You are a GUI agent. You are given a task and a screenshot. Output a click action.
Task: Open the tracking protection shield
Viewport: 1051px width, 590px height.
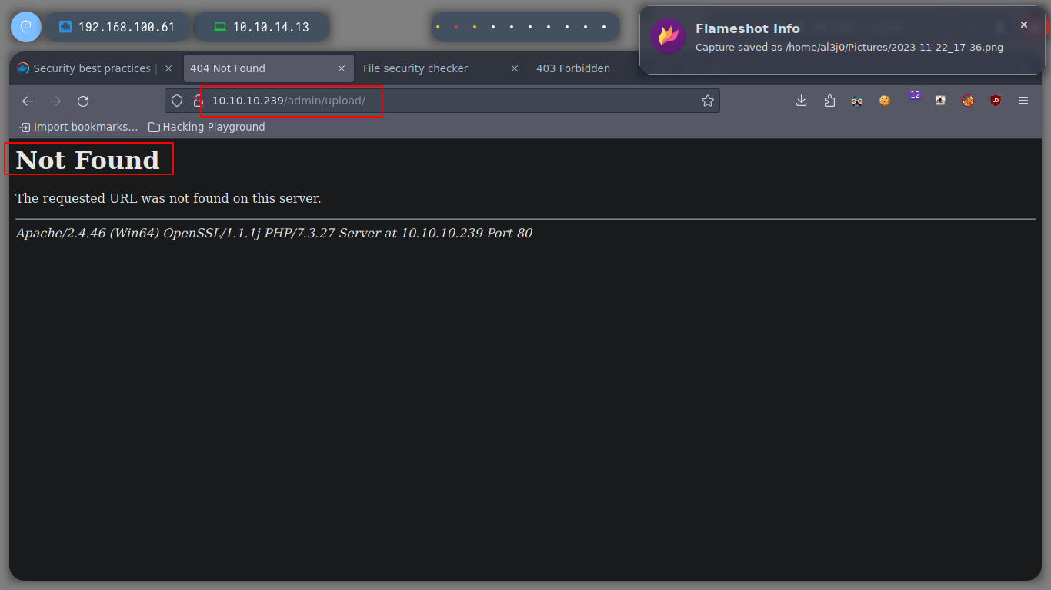click(x=177, y=101)
